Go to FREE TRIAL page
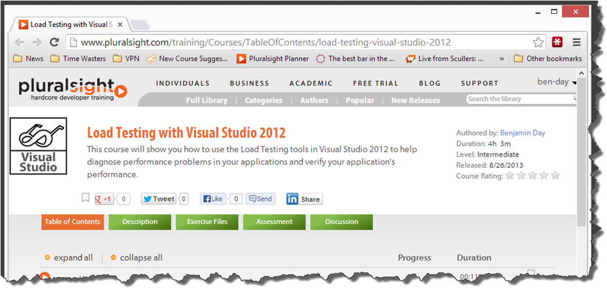 pos(375,83)
